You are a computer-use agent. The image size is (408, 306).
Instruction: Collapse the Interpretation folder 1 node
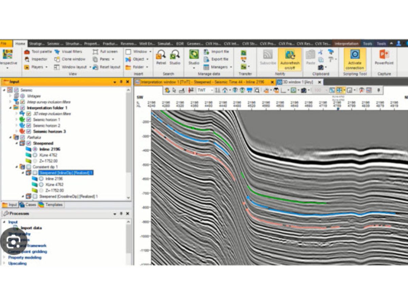pyautogui.click(x=10, y=108)
